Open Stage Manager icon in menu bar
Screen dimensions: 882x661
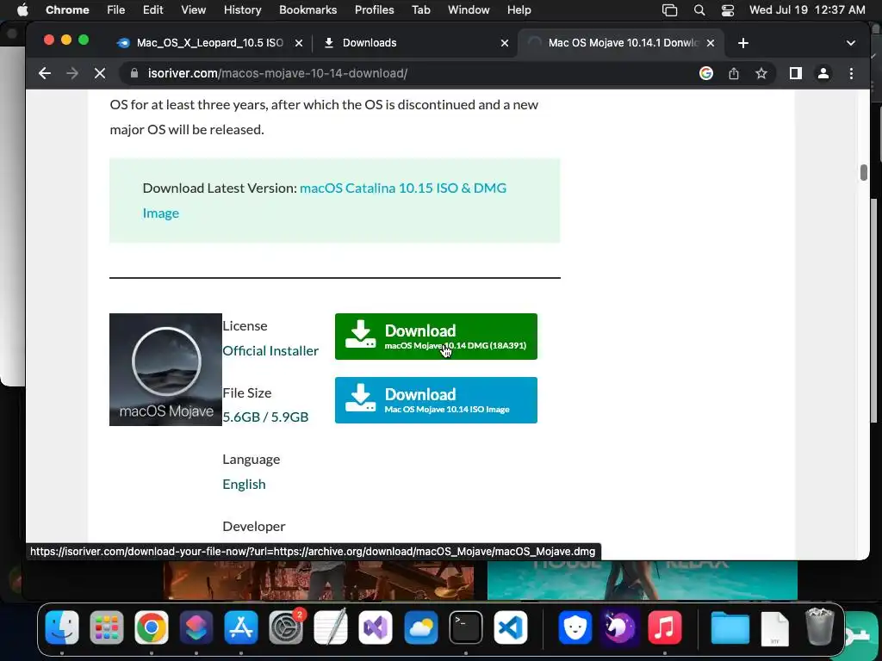(669, 10)
